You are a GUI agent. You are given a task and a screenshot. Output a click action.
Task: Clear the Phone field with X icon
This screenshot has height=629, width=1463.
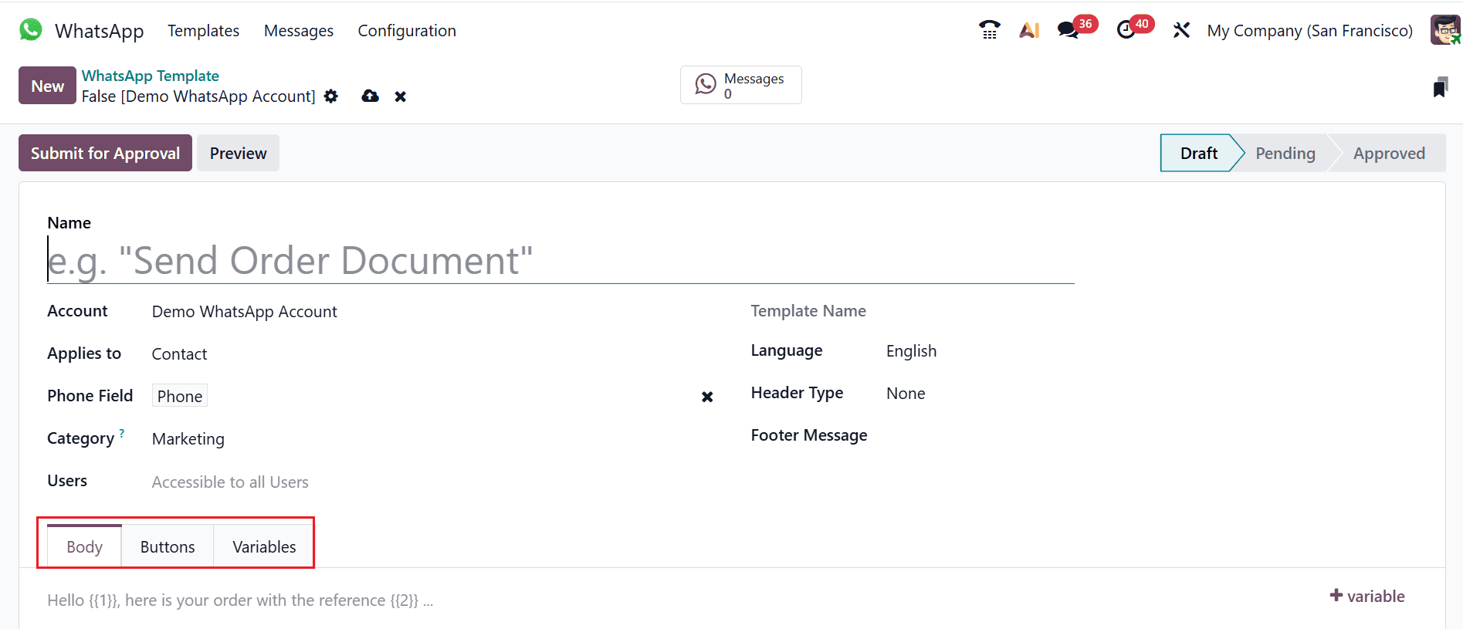pos(707,397)
